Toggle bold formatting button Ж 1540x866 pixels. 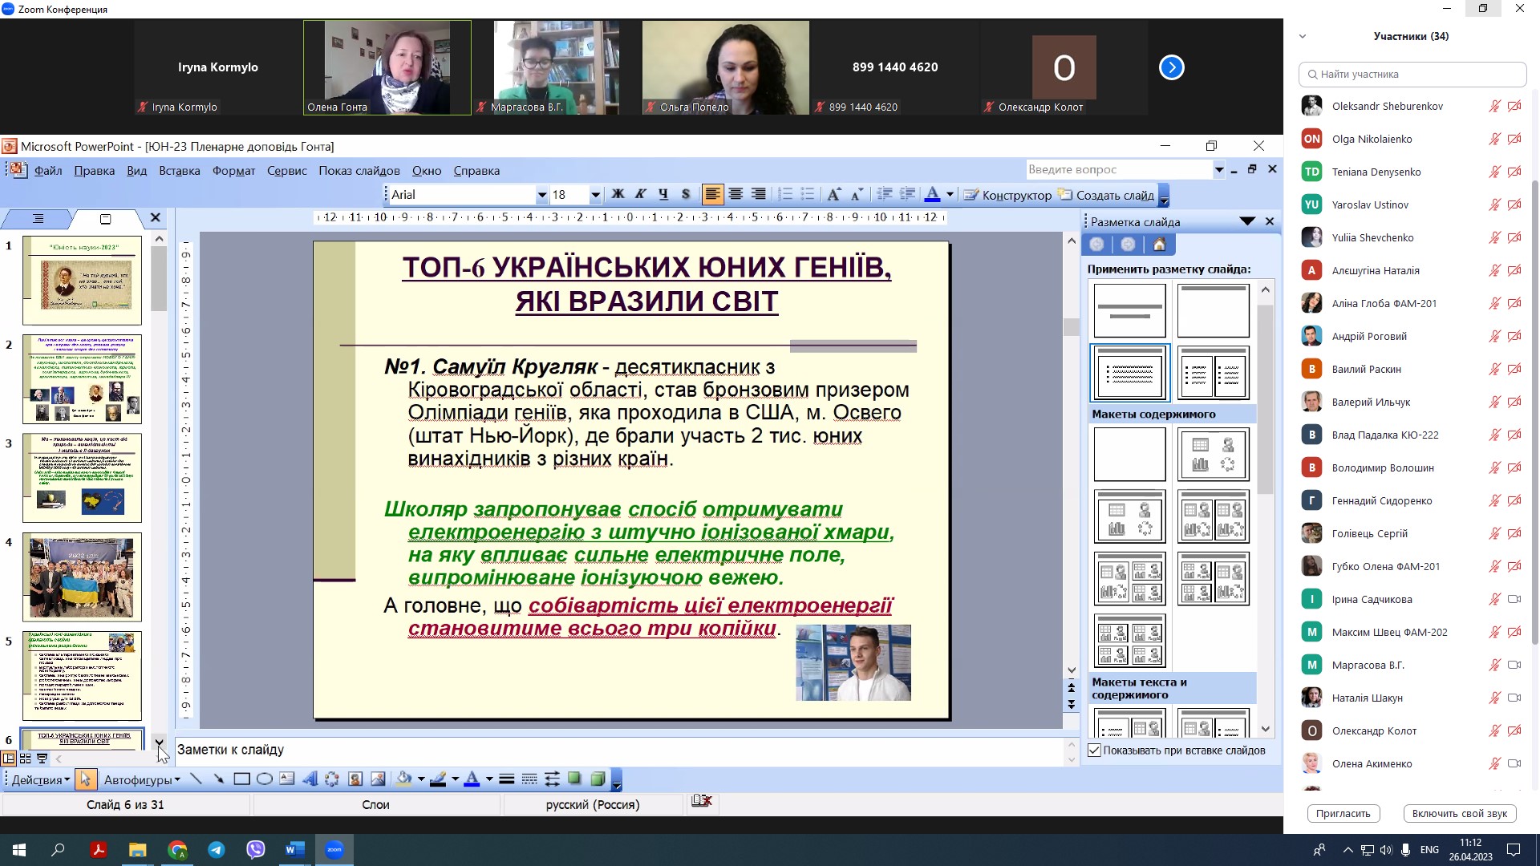pyautogui.click(x=618, y=195)
